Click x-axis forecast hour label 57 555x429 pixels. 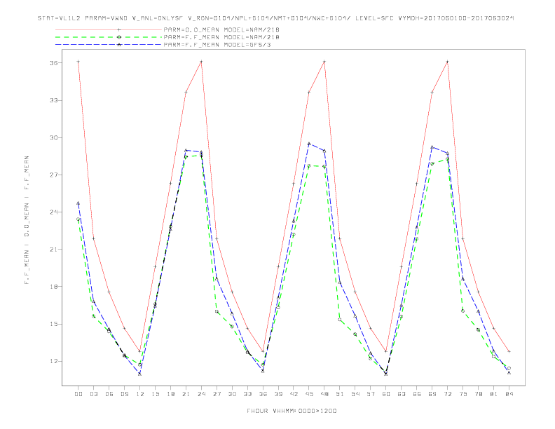tap(371, 394)
